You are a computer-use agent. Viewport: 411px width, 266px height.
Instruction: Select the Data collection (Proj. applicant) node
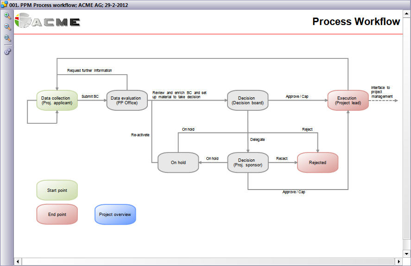(57, 101)
